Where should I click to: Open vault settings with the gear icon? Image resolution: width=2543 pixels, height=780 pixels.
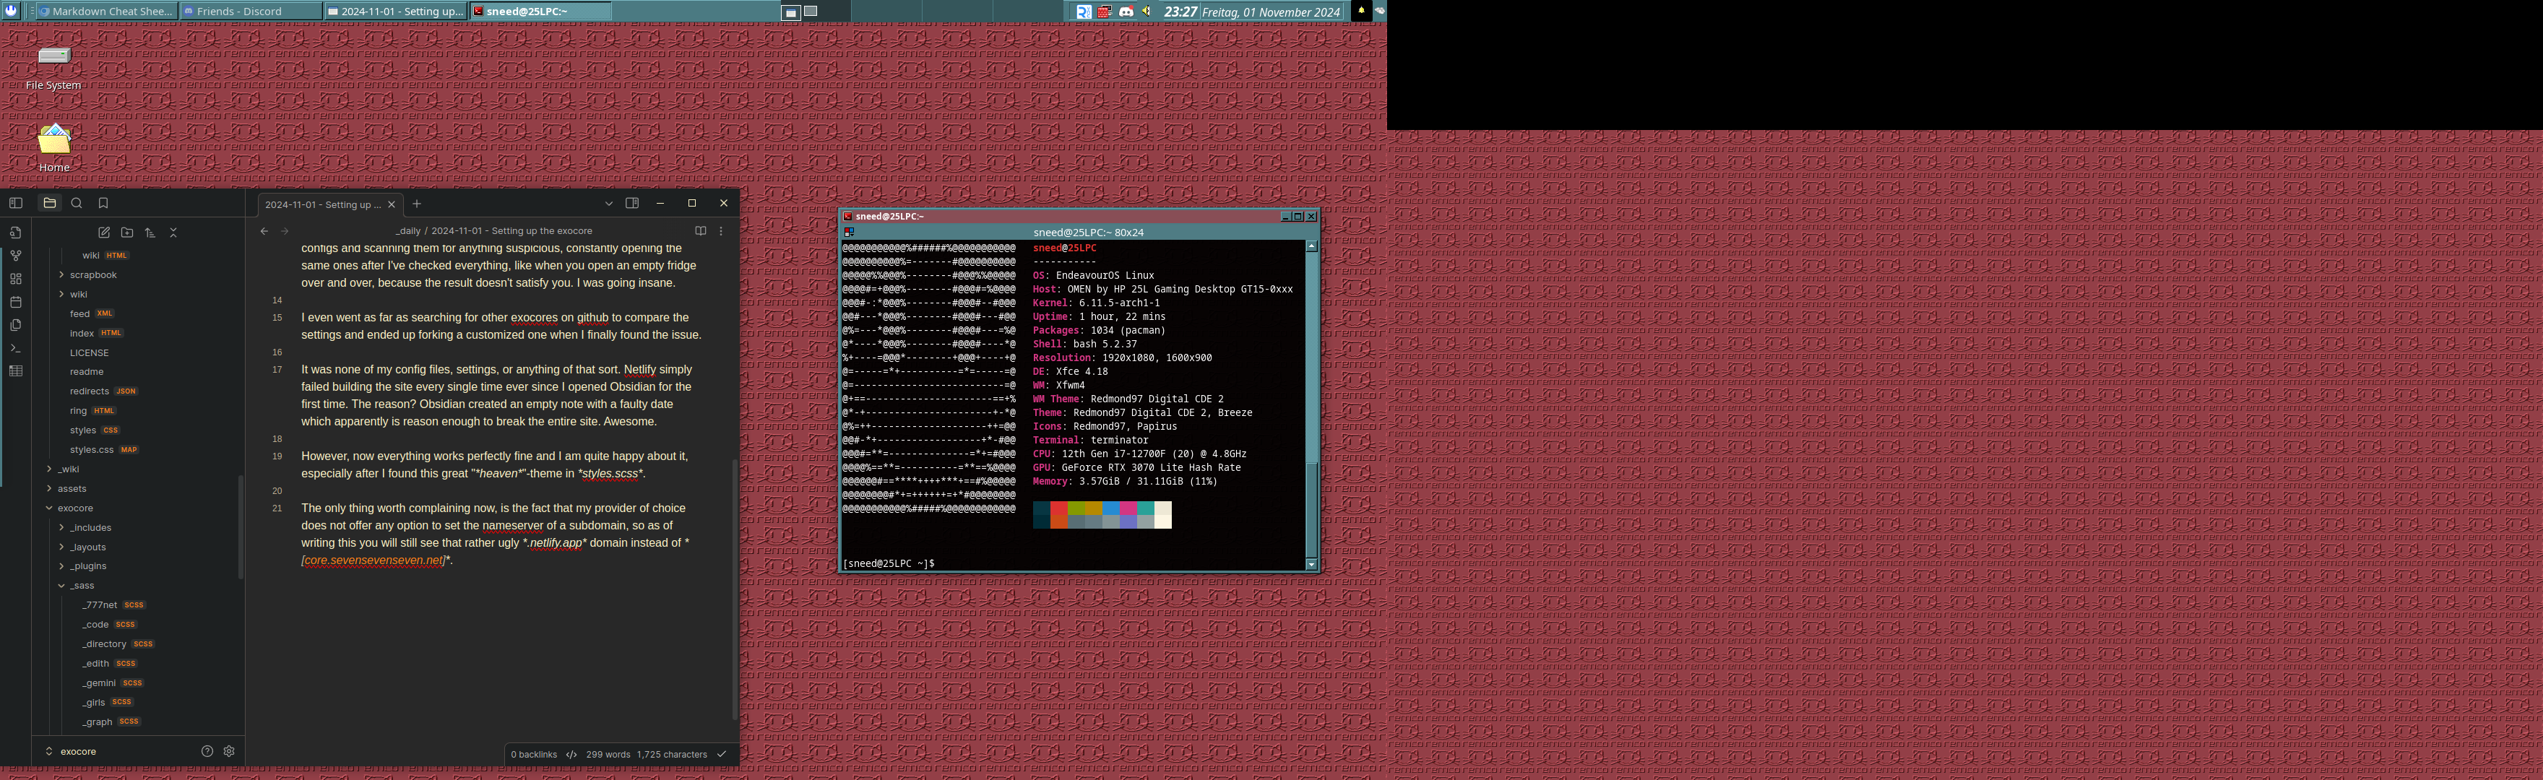tap(228, 750)
